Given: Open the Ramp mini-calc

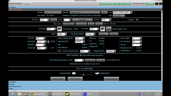Looking at the screenshot, I should click(x=91, y=24).
